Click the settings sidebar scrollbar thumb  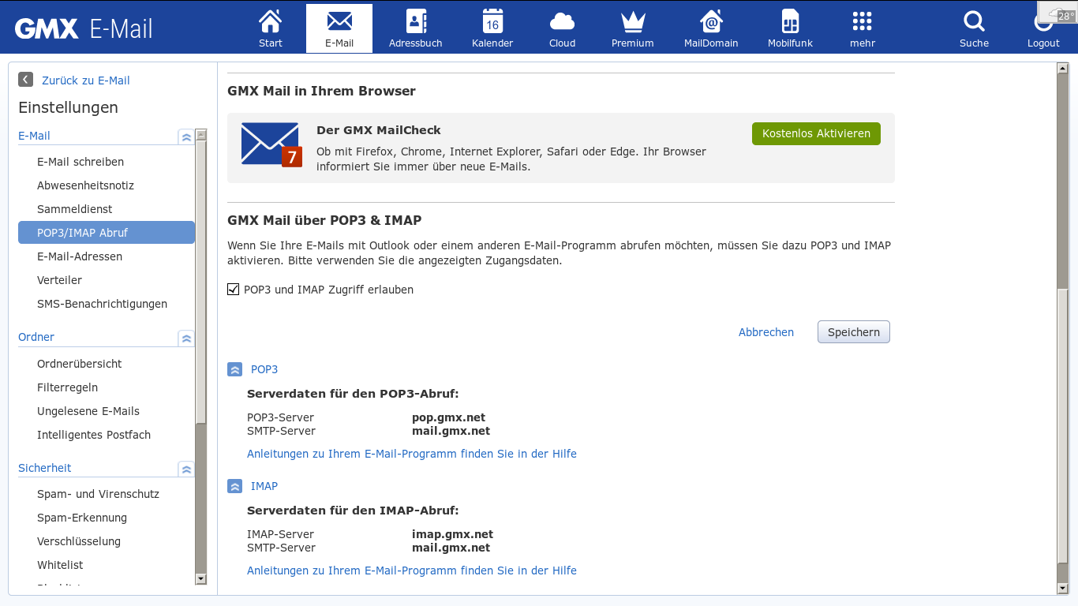tap(201, 282)
